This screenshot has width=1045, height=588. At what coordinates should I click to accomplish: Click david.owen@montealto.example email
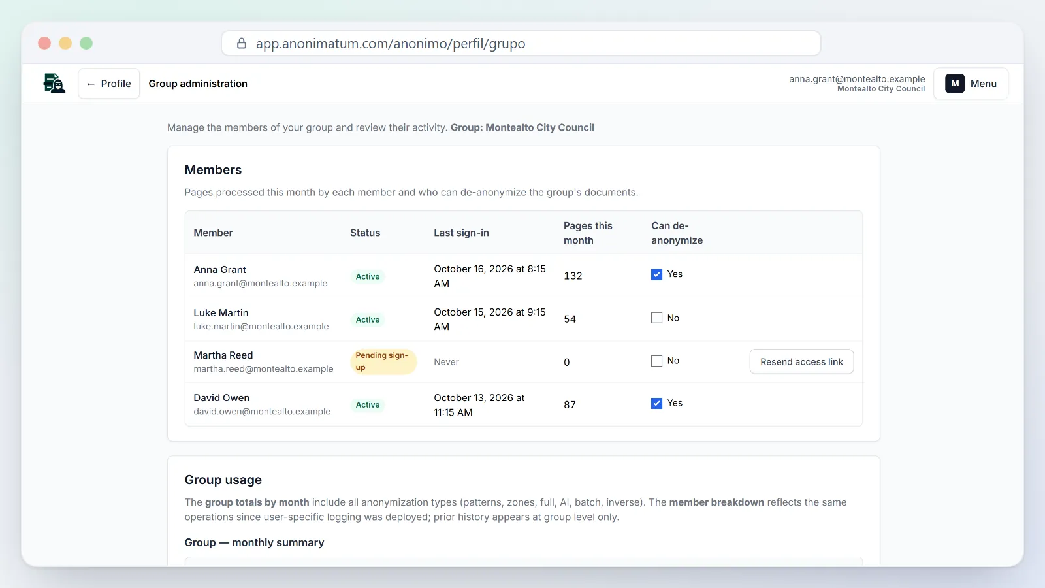pyautogui.click(x=262, y=412)
